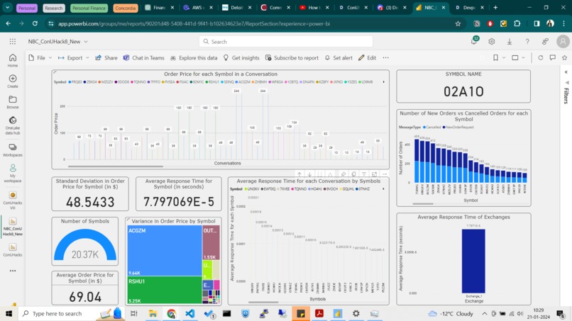The image size is (572, 321).
Task: Open the comments pane icon
Action: 553,57
